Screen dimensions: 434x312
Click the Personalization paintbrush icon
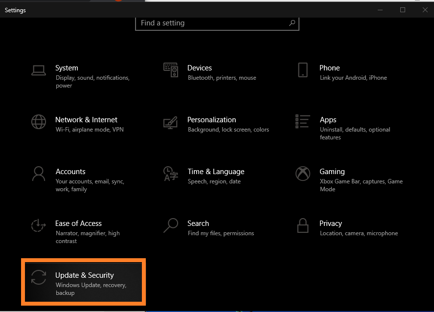pyautogui.click(x=171, y=122)
